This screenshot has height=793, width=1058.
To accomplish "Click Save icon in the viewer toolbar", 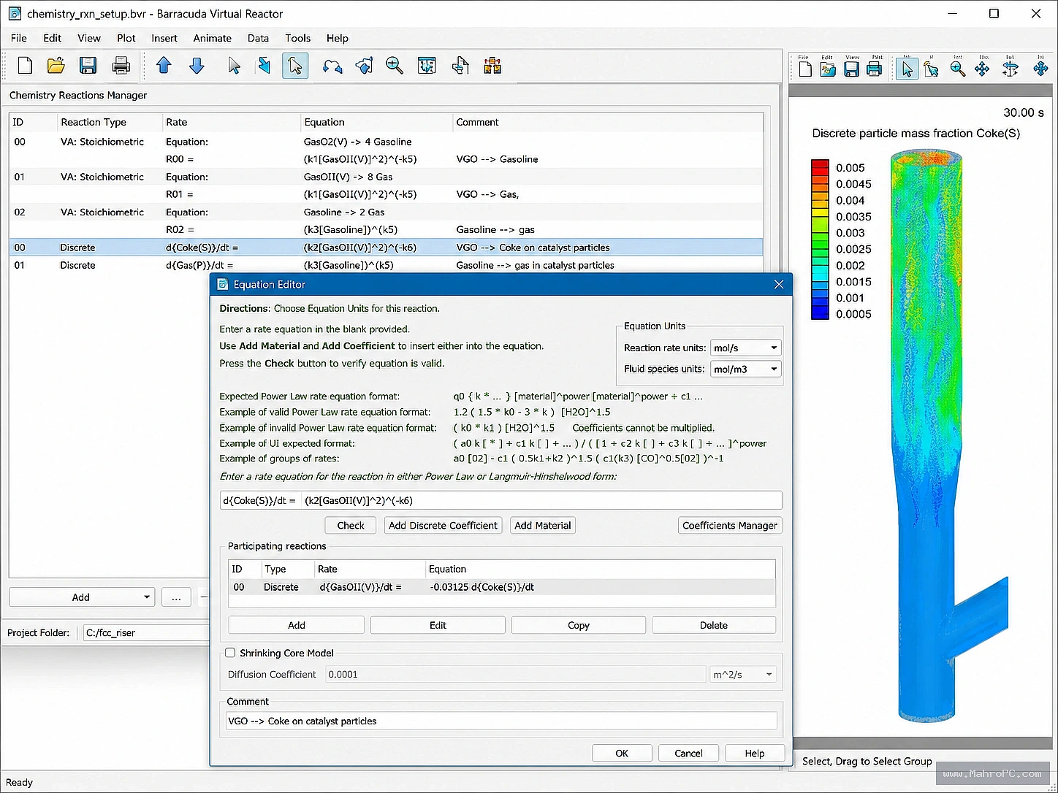I will 851,69.
